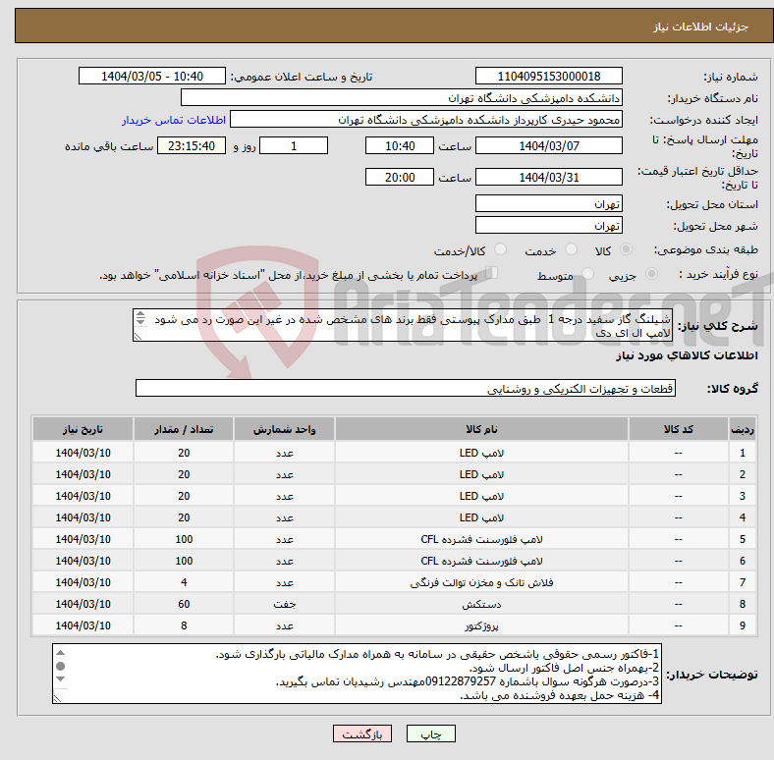Toggle the Islamic treasury payment checkbox
774x760 pixels.
[492, 272]
